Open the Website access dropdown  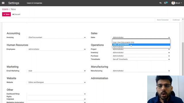click(x=57, y=82)
